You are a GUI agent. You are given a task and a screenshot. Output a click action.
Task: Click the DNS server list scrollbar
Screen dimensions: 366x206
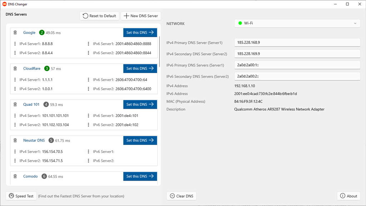point(159,51)
